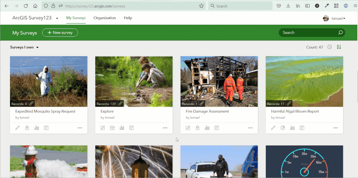Viewport: 358px width, 178px height.
Task: Open analyze chart icon on Fire Damage Assessment
Action: [x=207, y=128]
